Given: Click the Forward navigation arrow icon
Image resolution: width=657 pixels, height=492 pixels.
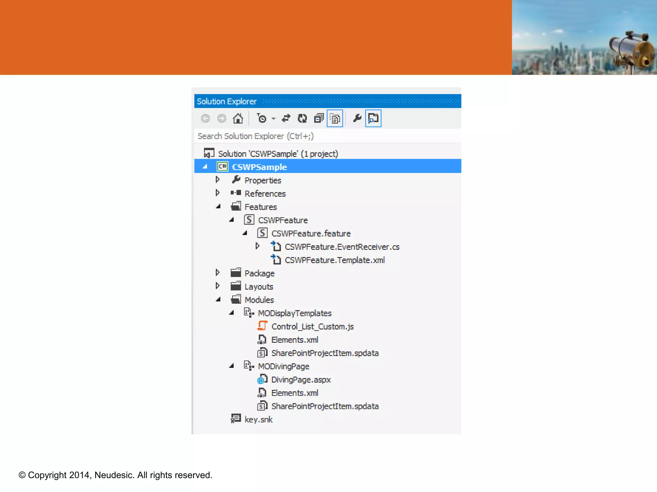Looking at the screenshot, I should 222,119.
